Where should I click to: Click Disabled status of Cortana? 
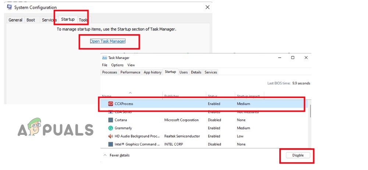(215, 120)
